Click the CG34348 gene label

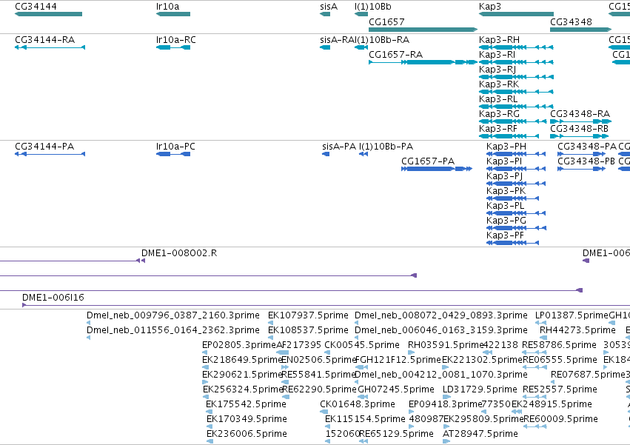pos(571,21)
